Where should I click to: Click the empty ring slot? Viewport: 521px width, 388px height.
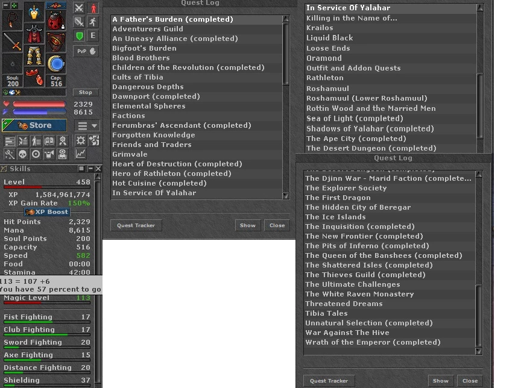pos(12,63)
